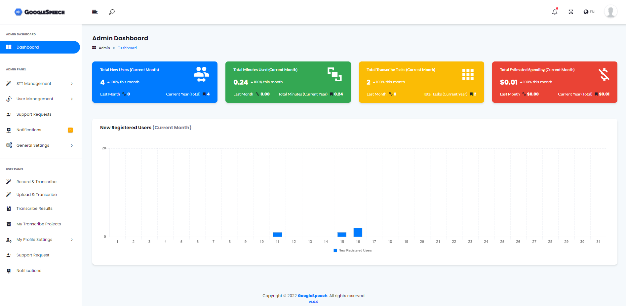Click the Record & Transcribe icon
Image resolution: width=626 pixels, height=306 pixels.
[9, 181]
